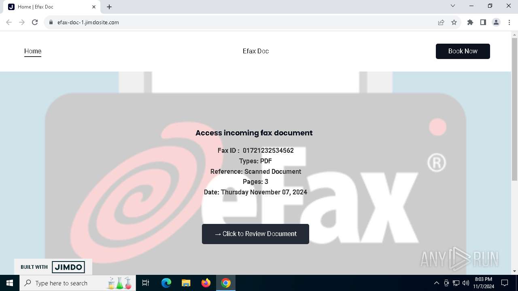
Task: Launch Firefox from taskbar
Action: (206, 283)
